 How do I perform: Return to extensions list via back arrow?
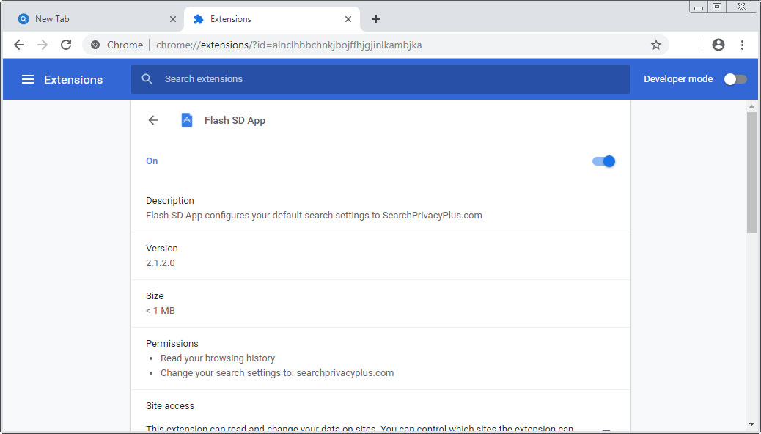(x=152, y=119)
